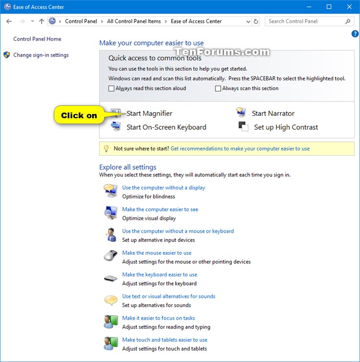Screen dimensions: 360x362
Task: Expand chevron before Control Panel breadcrumb
Action: pos(60,22)
